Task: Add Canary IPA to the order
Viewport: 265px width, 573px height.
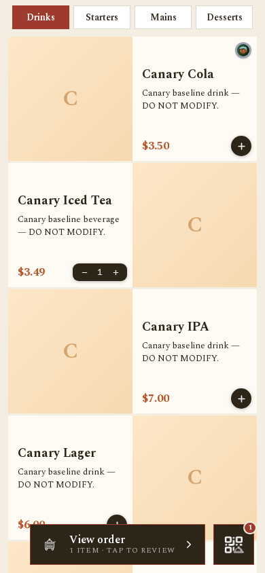Action: click(x=241, y=399)
